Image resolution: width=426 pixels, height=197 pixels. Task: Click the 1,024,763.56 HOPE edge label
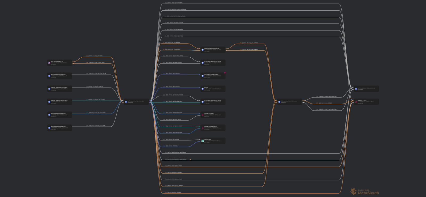(173, 95)
